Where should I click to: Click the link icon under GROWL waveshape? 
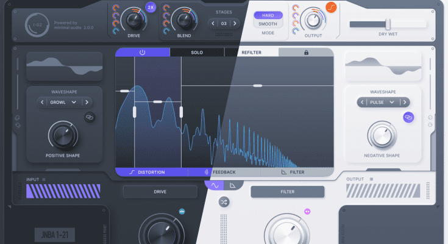pyautogui.click(x=89, y=117)
